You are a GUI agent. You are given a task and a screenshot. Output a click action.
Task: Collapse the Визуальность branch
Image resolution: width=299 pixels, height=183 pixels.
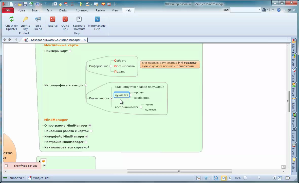tap(111, 98)
